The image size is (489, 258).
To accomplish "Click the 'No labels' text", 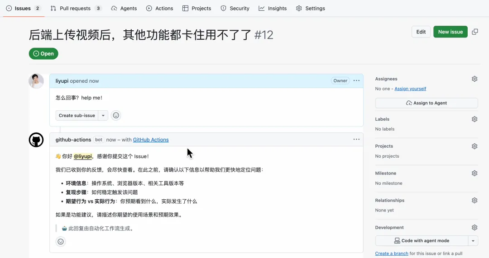I will tap(384, 129).
